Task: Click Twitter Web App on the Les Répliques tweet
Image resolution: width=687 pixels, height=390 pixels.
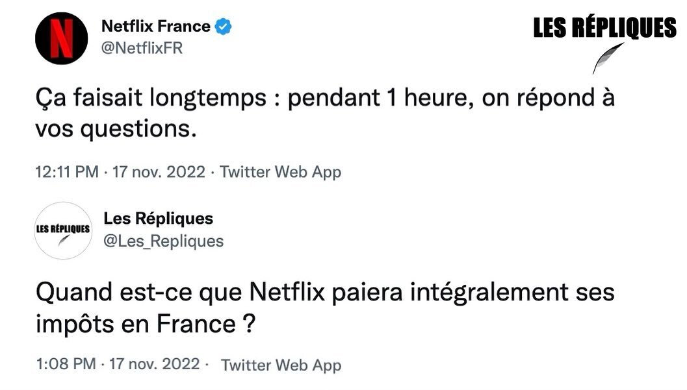Action: 281,365
